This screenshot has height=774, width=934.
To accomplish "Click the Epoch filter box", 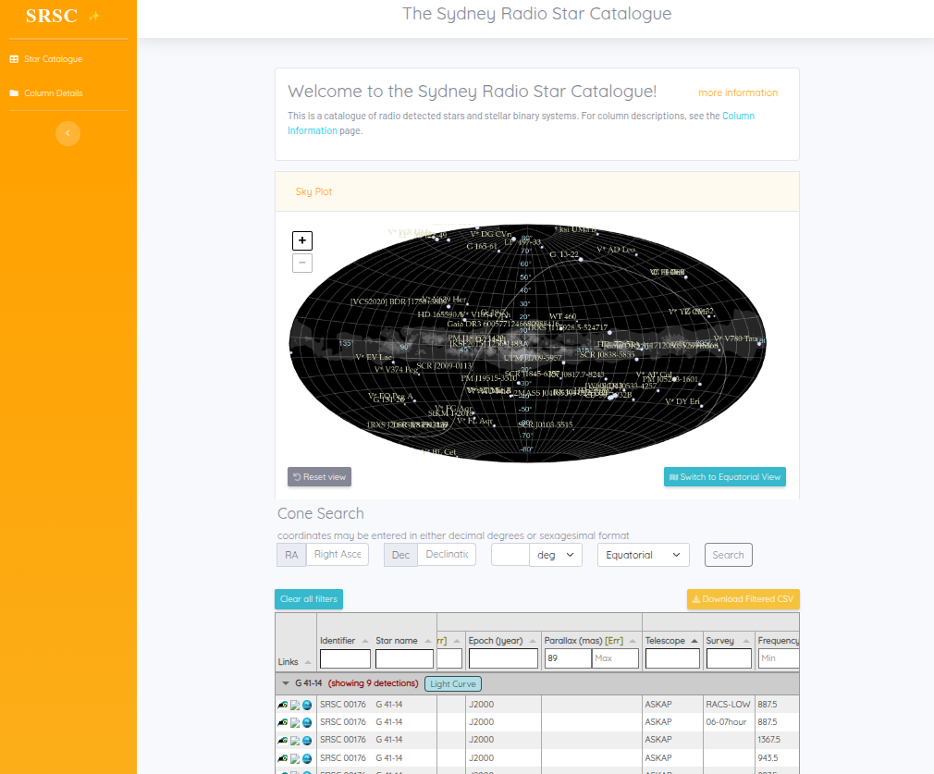I will coord(503,658).
